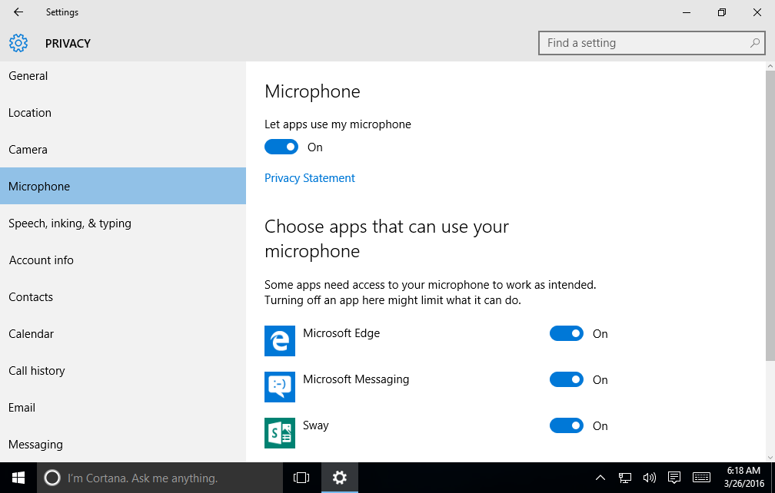
Task: Toggle microphone access for Microsoft Messaging
Action: click(567, 379)
